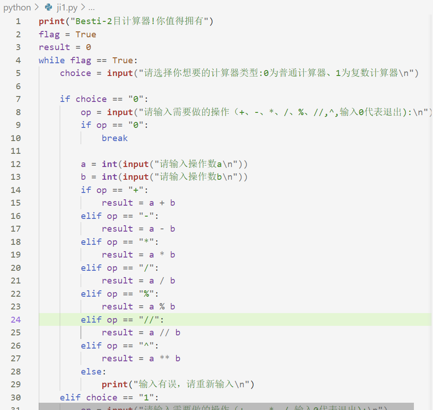
Task: Click 'result = a // b' on line 25
Action: point(141,333)
